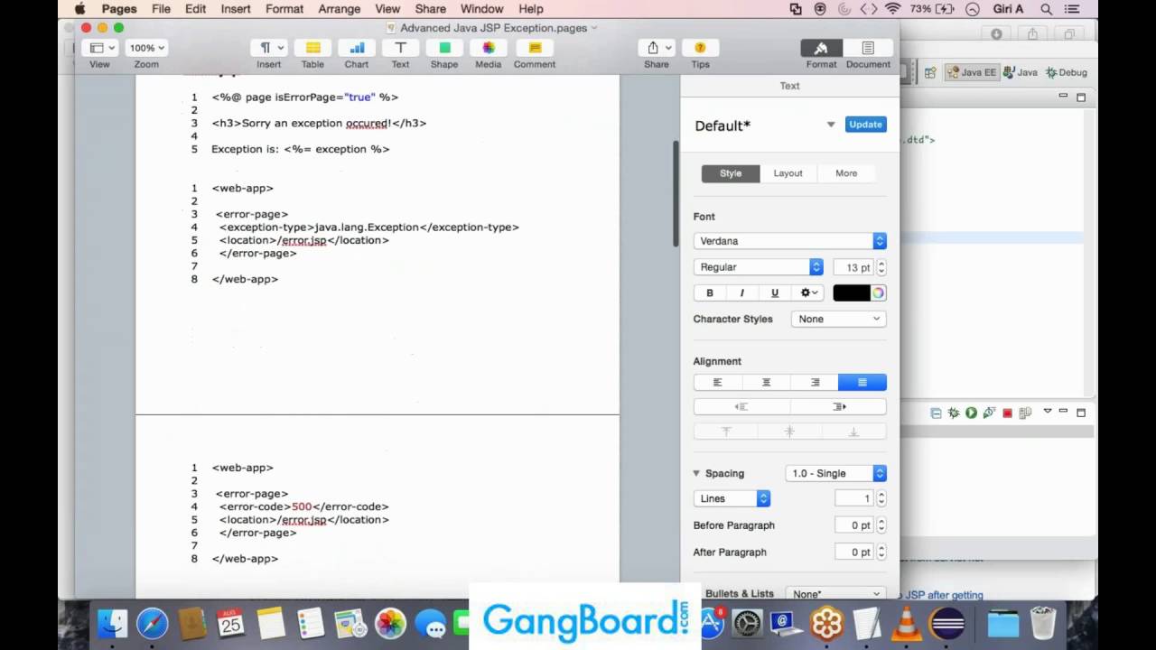
Task: Open the 1.0 - Single spacing dropdown
Action: point(835,473)
